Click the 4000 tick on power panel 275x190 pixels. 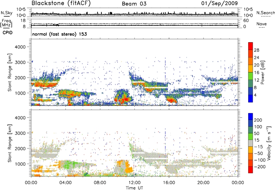pos(20,47)
